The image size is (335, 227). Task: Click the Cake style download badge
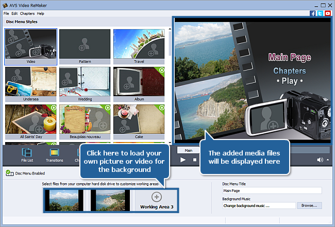pos(162,107)
